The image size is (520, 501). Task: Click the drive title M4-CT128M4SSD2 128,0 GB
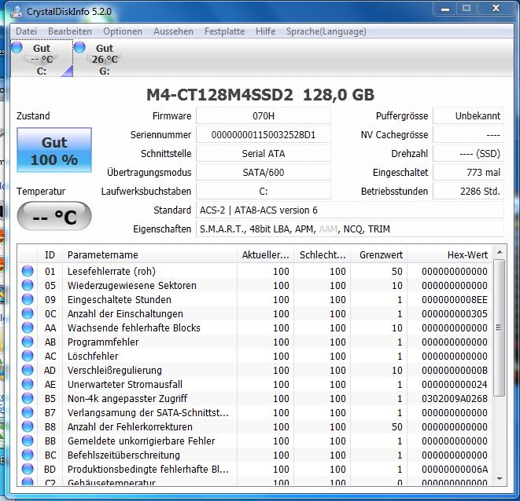(260, 95)
